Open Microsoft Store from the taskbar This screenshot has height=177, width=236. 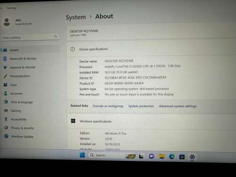182,157
